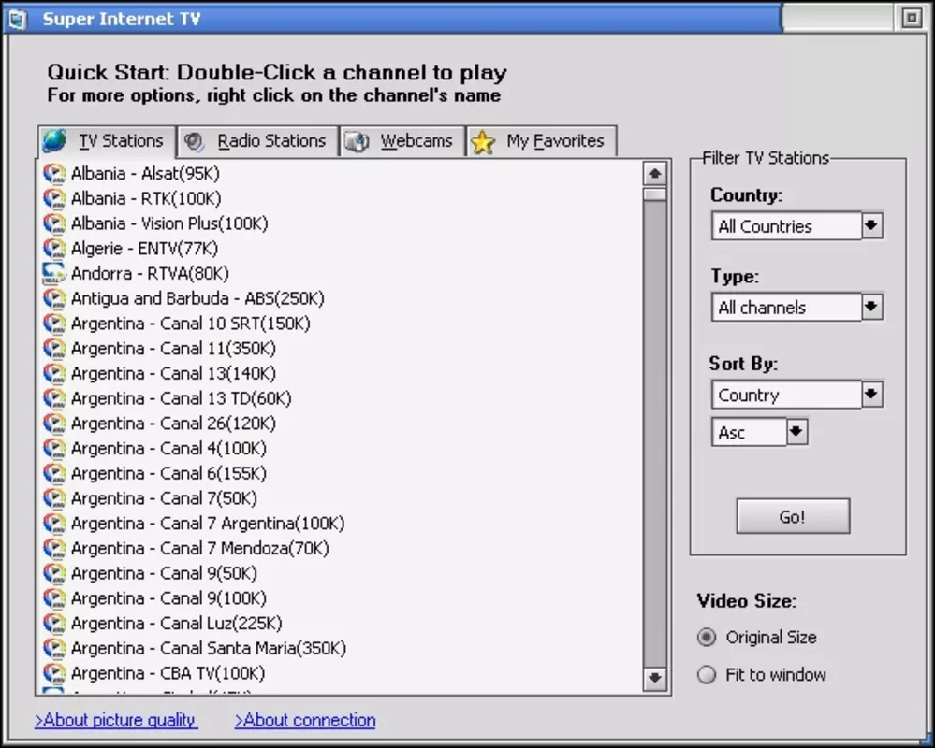Select Argentina - Canal 7 Mendoza(70K) name
This screenshot has height=748, width=935.
(199, 549)
